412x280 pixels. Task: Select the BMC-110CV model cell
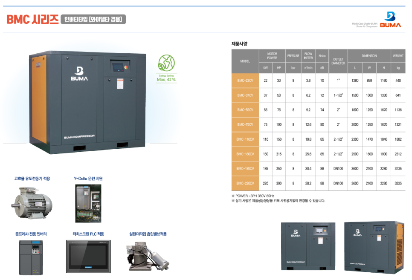click(245, 139)
